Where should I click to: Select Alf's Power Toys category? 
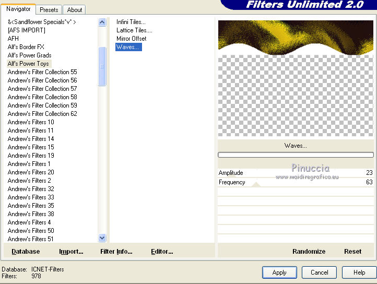28,64
